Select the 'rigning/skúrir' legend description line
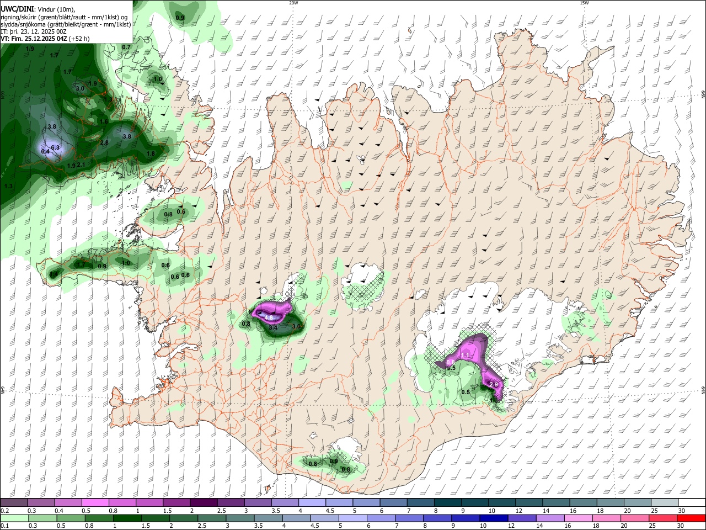This screenshot has height=530, width=706. coord(63,17)
